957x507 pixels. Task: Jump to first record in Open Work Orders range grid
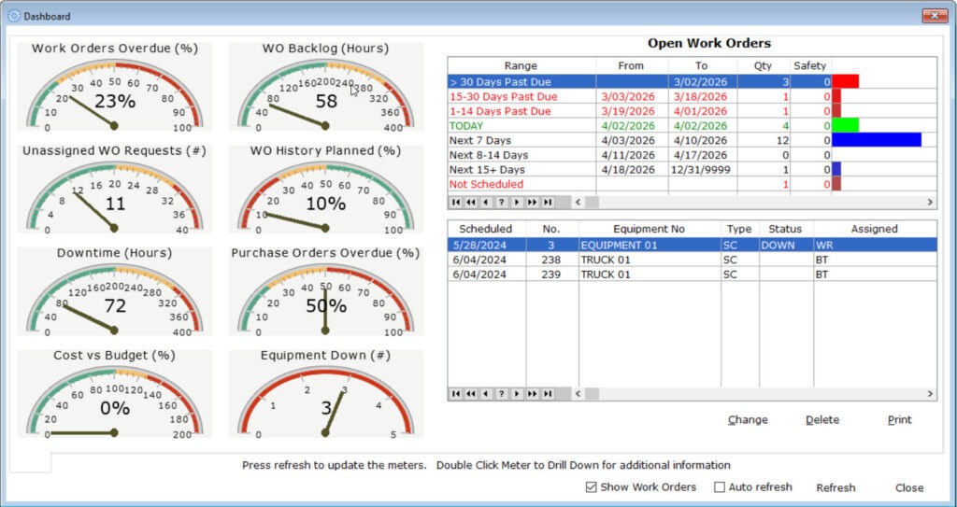point(455,202)
